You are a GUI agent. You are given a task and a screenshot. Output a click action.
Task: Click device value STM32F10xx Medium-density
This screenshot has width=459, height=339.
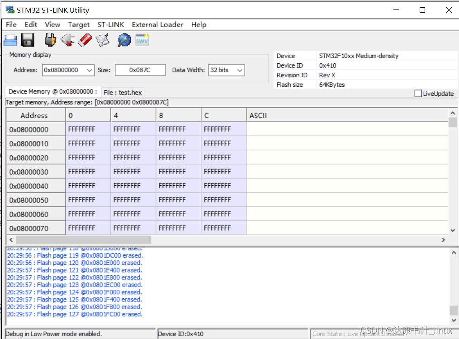[x=359, y=56]
